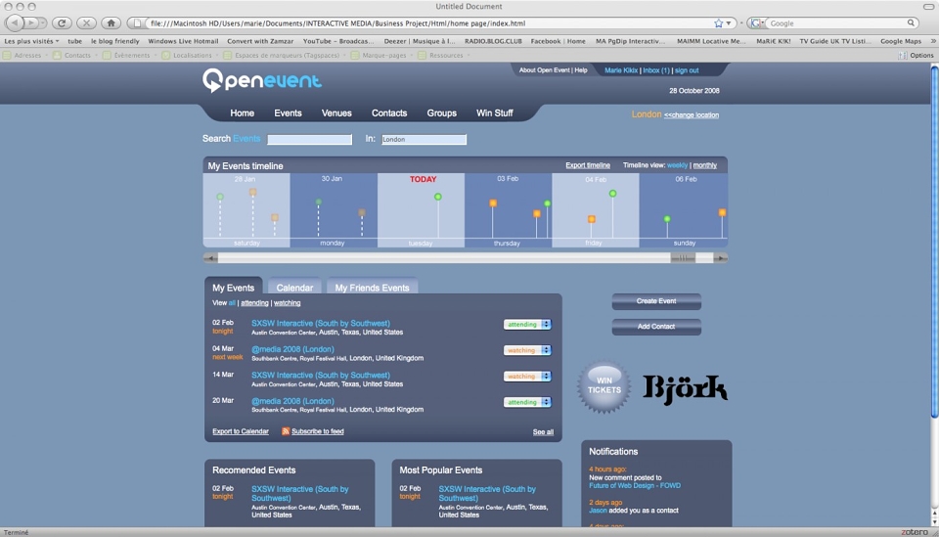This screenshot has height=537, width=939.
Task: Open attending dropdown for 02 Feb SXSW event
Action: 527,325
